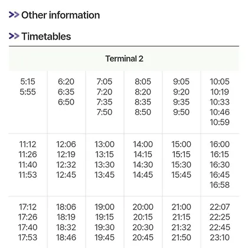The height and width of the screenshot is (248, 248).
Task: Click the double chevron beside Timetables
Action: 14,36
